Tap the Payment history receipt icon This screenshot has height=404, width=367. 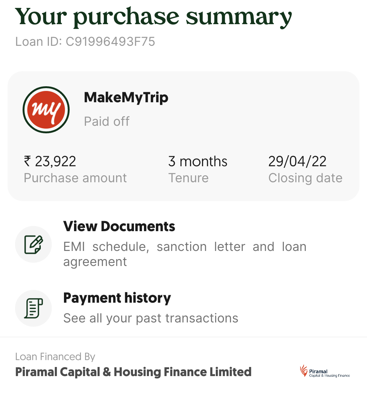click(x=34, y=308)
